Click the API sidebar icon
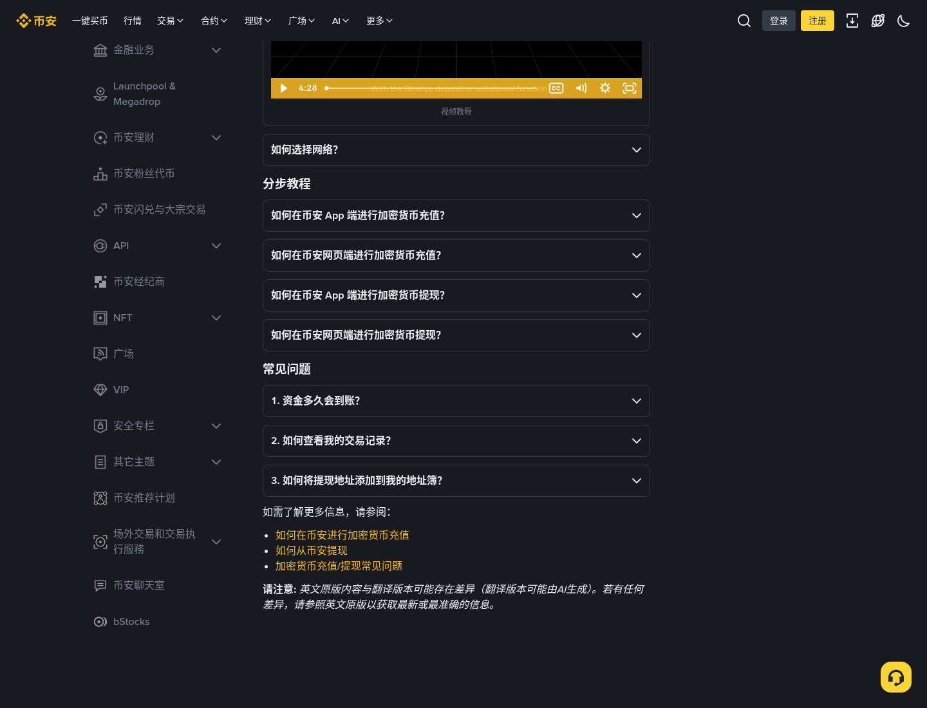This screenshot has width=927, height=708. [x=100, y=246]
